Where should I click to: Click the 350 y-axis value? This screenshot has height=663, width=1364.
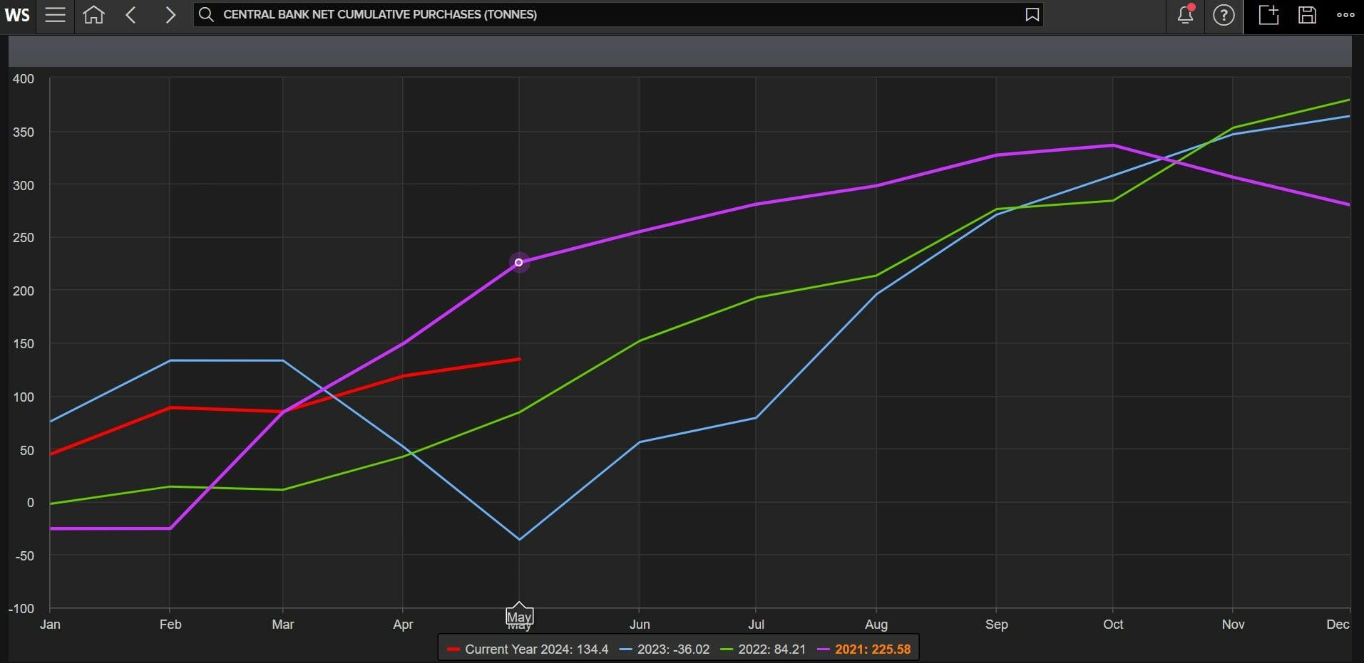[24, 132]
